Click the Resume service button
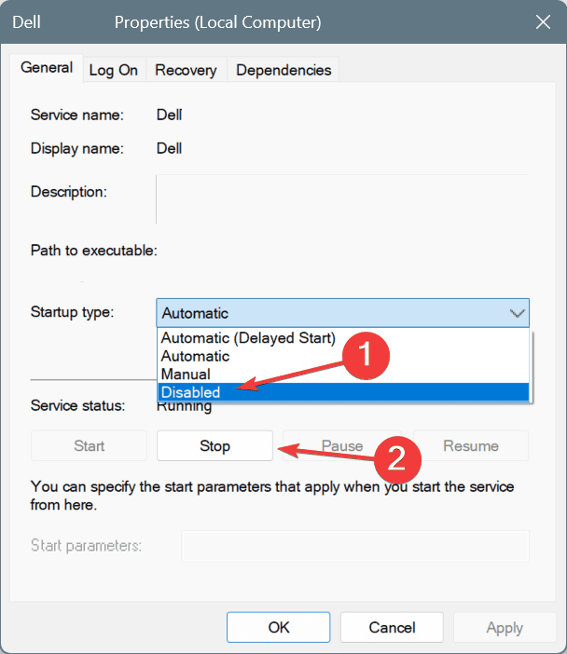Viewport: 567px width, 654px height. pyautogui.click(x=471, y=446)
